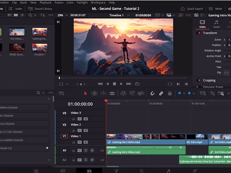Viewport: 231px width, 173px height.
Task: Disable Video 2 track film icon
Action: [x=85, y=131]
